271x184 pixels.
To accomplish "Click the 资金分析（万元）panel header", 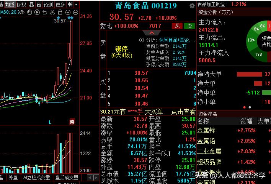I will tap(216, 12).
